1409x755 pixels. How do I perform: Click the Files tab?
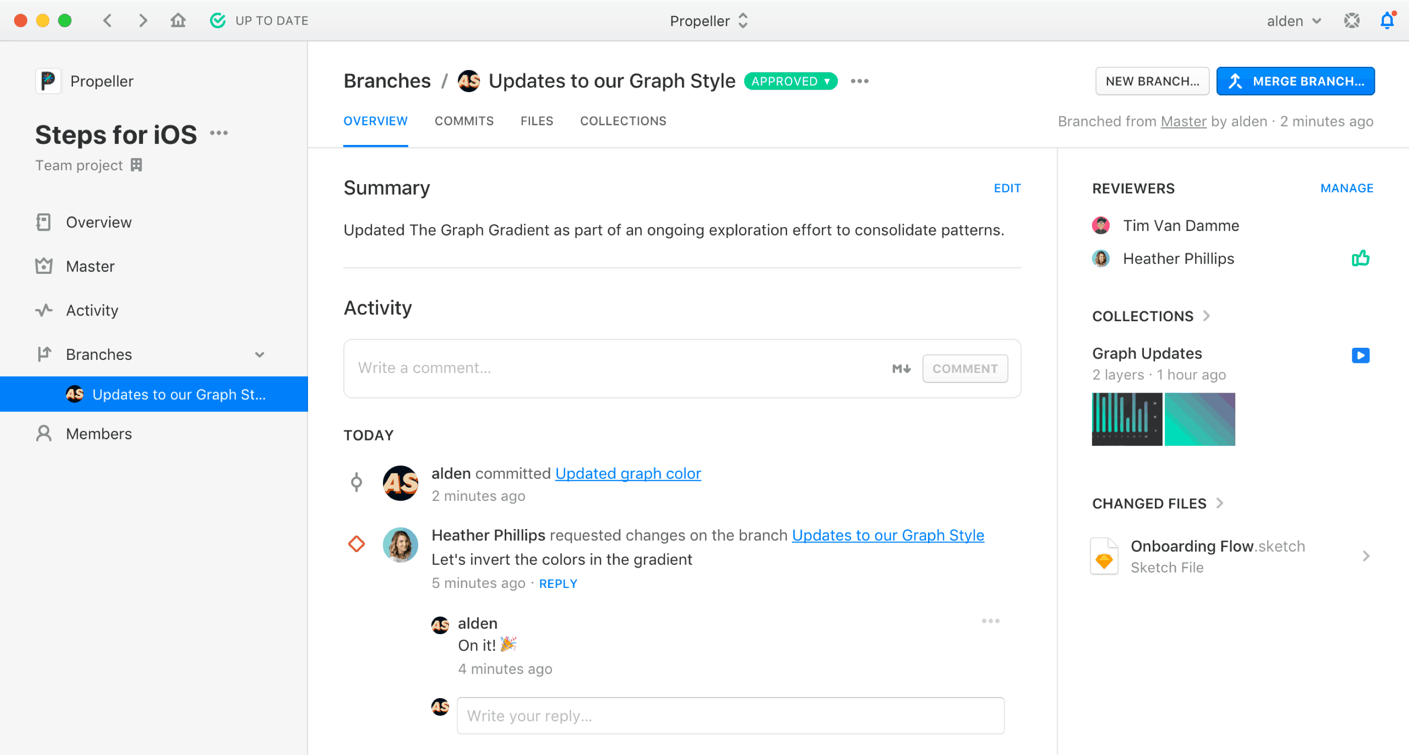tap(537, 121)
